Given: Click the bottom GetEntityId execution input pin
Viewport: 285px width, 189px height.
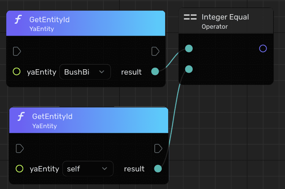Looking at the screenshot, I should pos(20,148).
